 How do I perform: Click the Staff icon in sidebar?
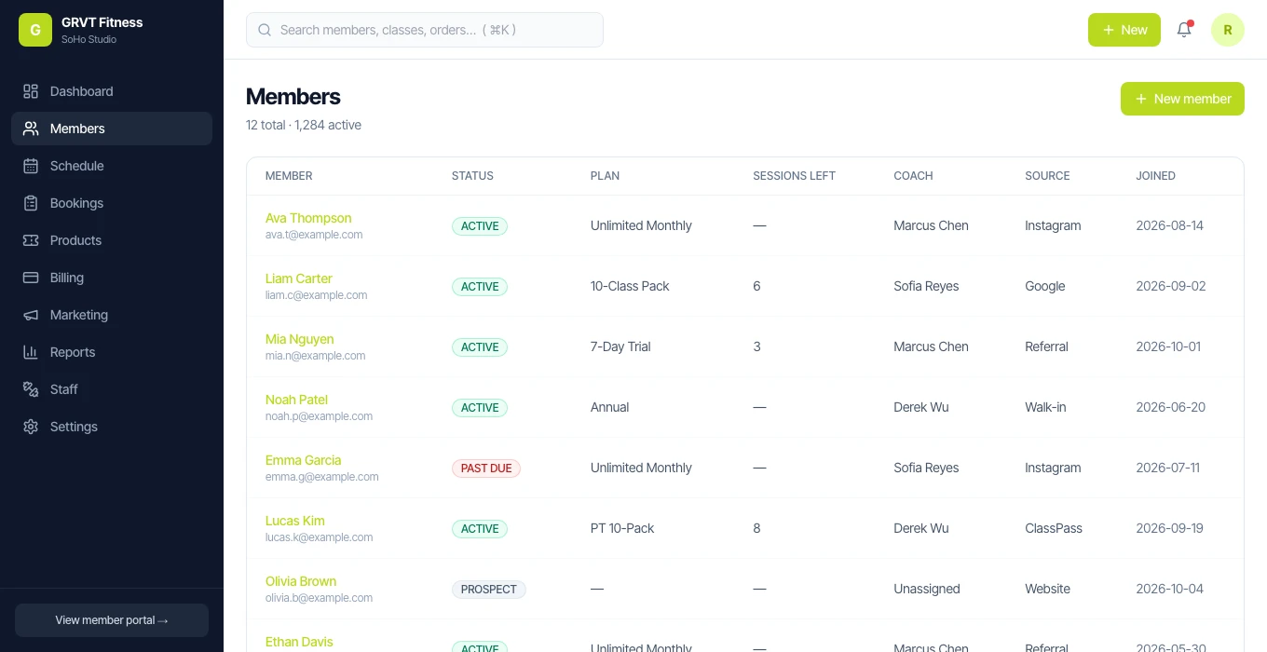[31, 389]
